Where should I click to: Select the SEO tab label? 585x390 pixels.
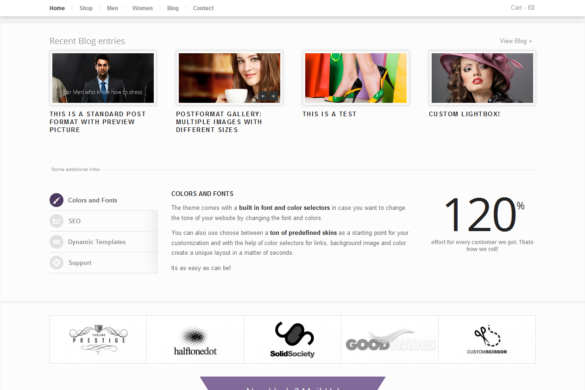pyautogui.click(x=75, y=221)
